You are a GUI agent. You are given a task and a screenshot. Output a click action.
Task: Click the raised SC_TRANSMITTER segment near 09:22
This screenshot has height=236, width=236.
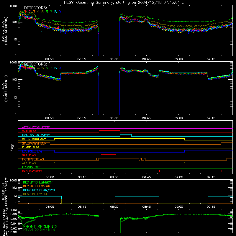227,142
